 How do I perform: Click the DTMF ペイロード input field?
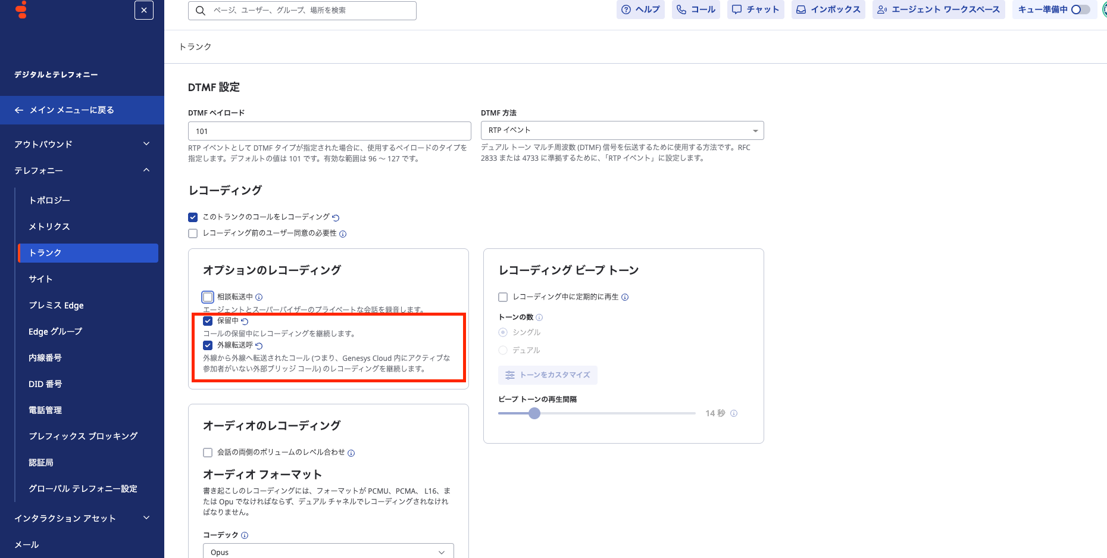click(x=330, y=131)
